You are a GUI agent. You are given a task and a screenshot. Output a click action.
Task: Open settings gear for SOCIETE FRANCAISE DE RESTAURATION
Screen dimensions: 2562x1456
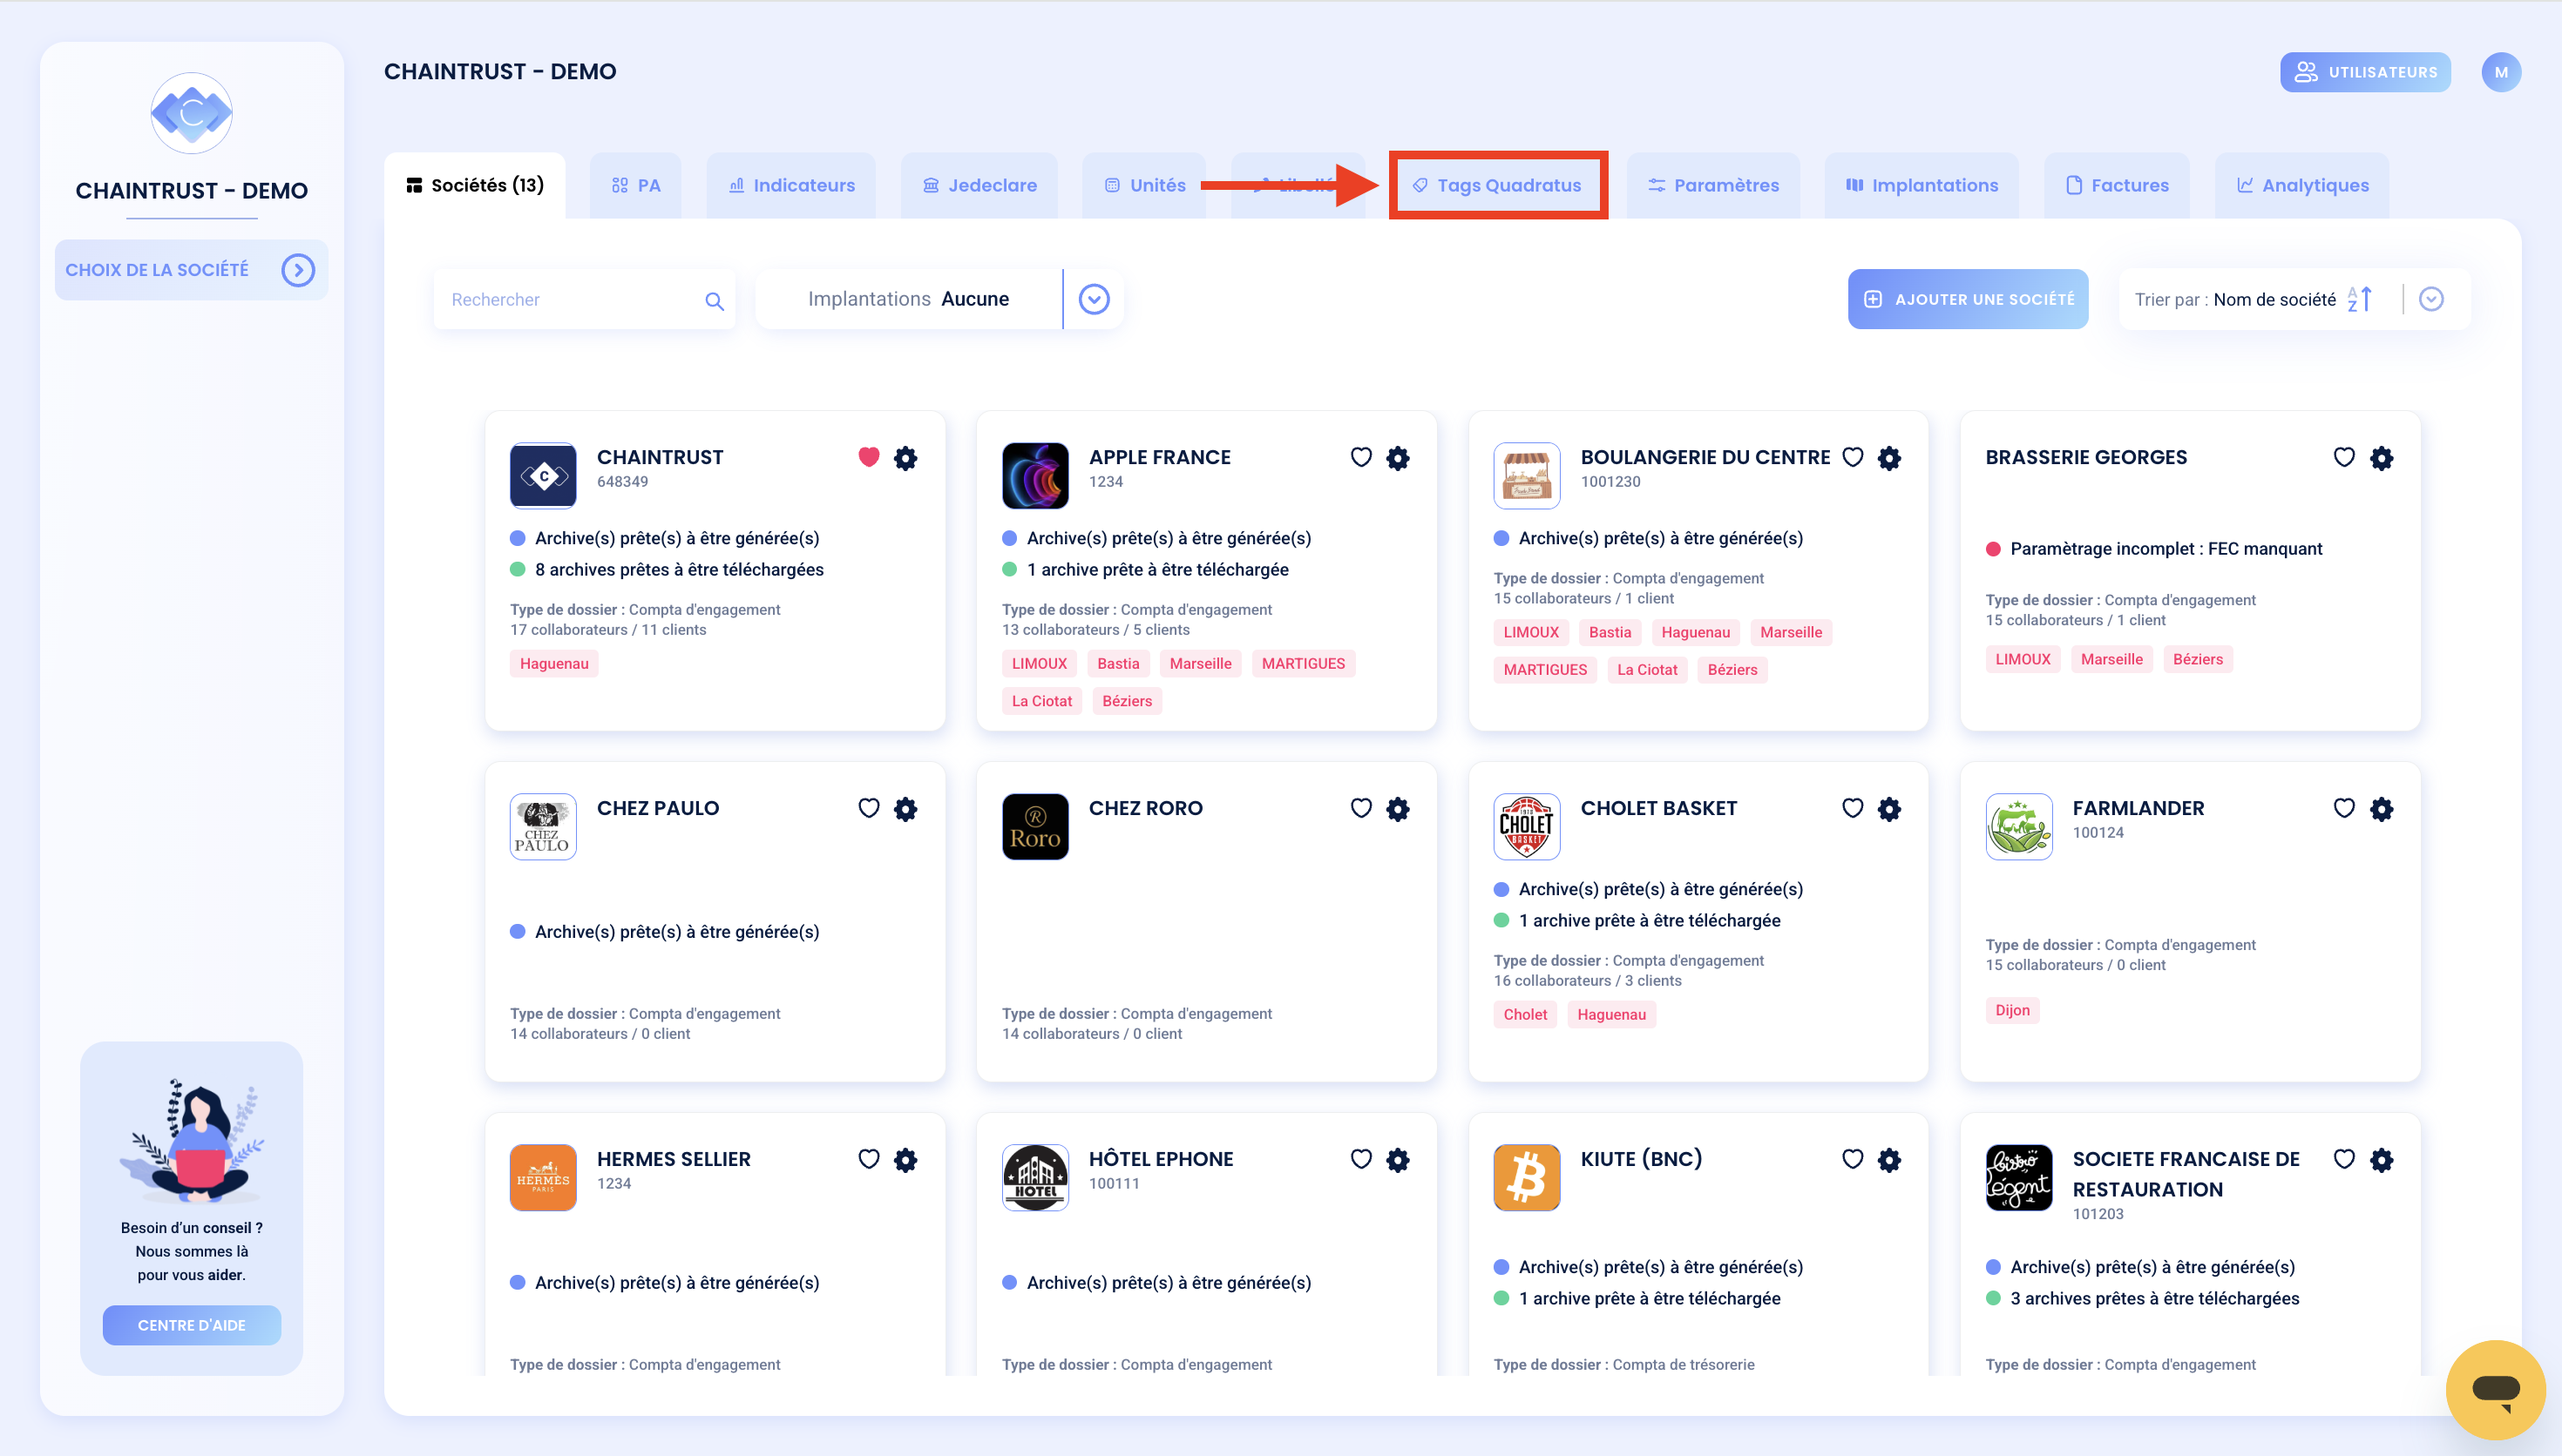pos(2382,1160)
